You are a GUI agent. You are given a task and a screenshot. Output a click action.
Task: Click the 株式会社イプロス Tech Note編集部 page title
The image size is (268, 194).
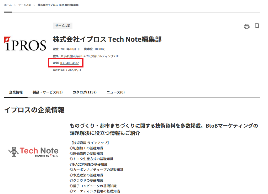pos(107,39)
